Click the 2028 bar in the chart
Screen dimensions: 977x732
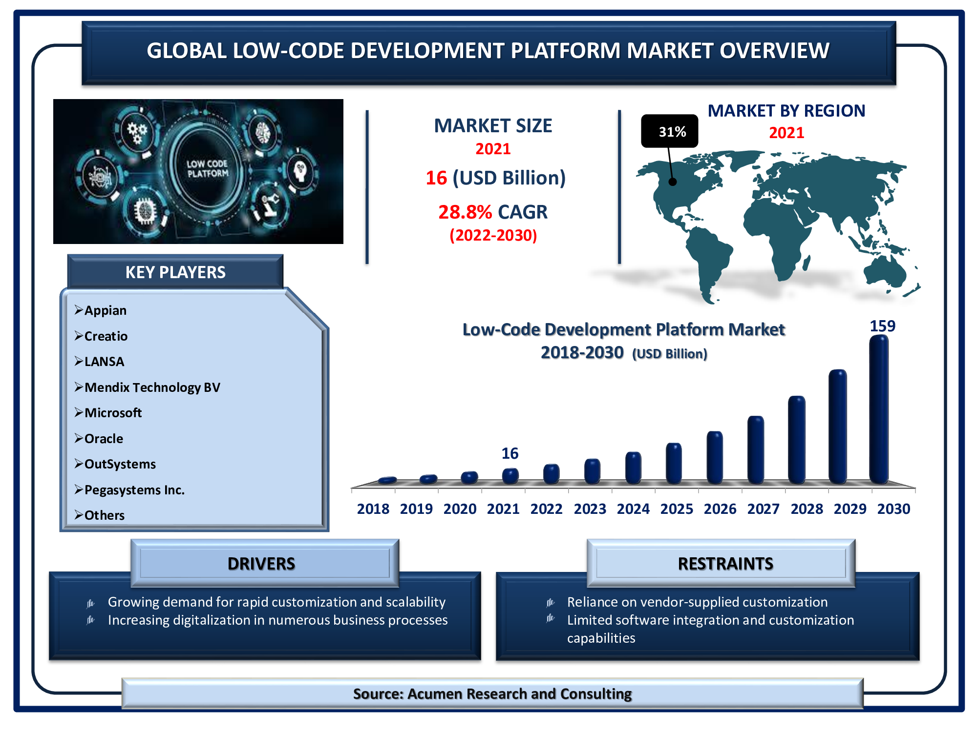tap(797, 440)
